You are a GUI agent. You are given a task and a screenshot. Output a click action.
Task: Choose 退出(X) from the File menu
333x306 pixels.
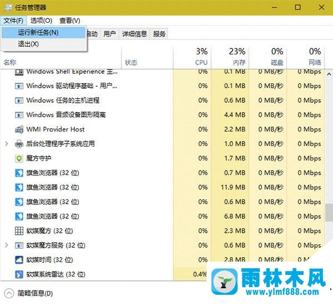[x=43, y=44]
